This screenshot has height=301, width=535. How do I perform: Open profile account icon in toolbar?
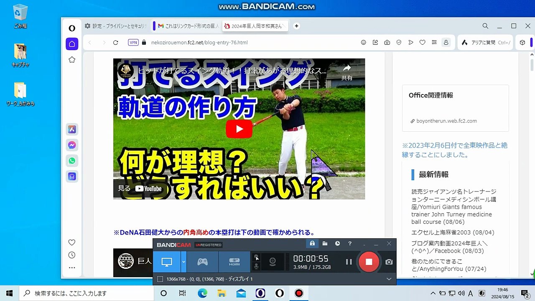(446, 43)
